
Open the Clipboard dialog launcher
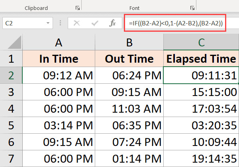click(77, 8)
